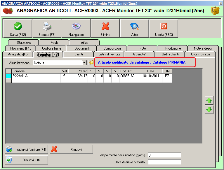Switch to the Clienti tab
The width and height of the screenshot is (224, 170).
[79, 54]
